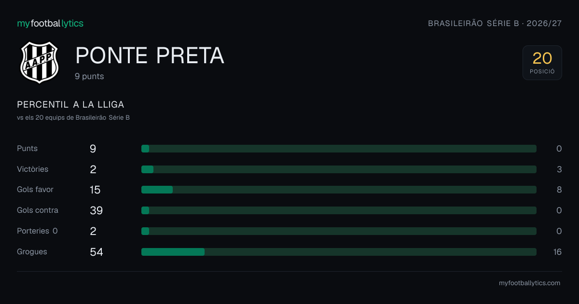This screenshot has width=579, height=304.
Task: Click the Grogues percentile bar
Action: coord(339,252)
